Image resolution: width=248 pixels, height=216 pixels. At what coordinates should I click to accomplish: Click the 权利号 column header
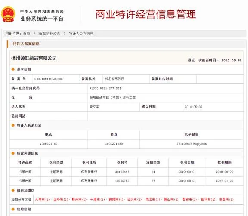(x=122, y=162)
